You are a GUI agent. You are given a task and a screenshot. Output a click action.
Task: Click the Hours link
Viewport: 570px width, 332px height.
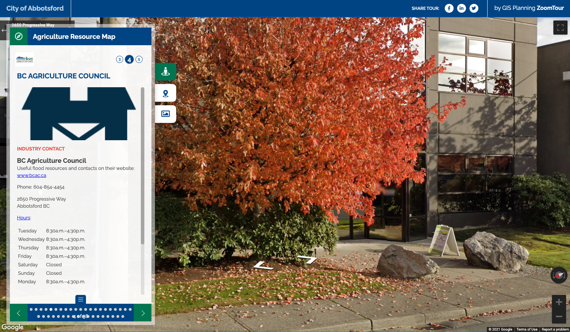click(24, 218)
